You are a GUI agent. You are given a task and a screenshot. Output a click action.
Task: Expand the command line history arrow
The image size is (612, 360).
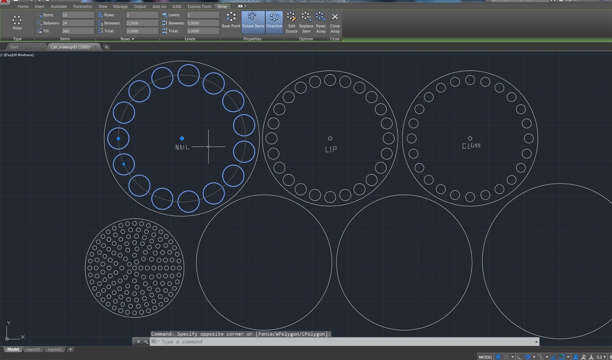[x=536, y=341]
